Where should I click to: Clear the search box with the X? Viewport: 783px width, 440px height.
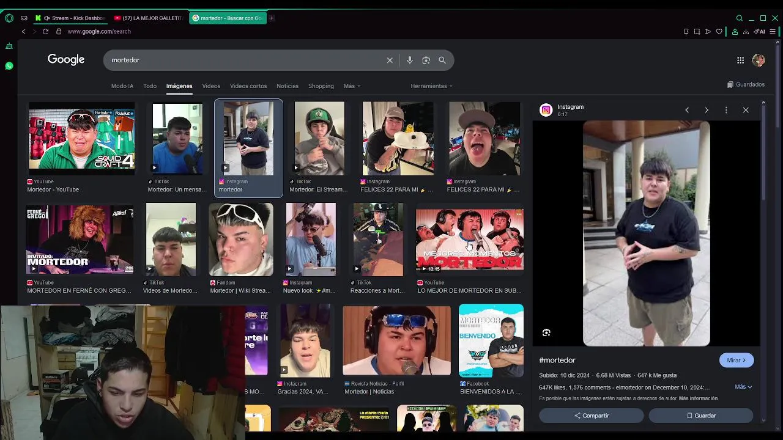390,60
